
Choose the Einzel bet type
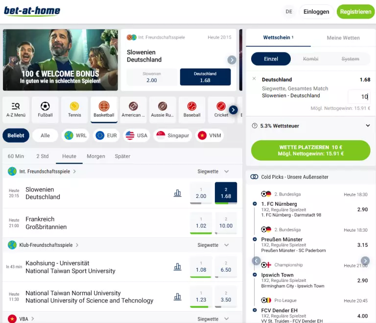[271, 59]
